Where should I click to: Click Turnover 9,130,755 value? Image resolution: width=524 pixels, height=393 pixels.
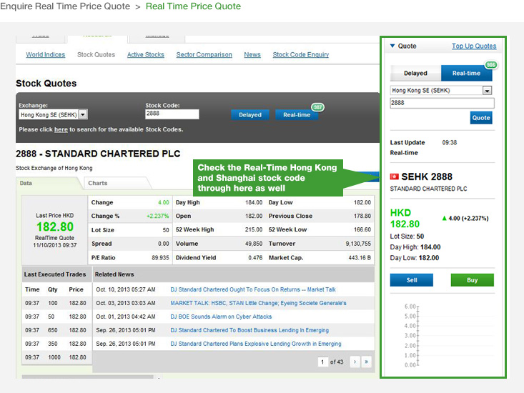point(358,244)
